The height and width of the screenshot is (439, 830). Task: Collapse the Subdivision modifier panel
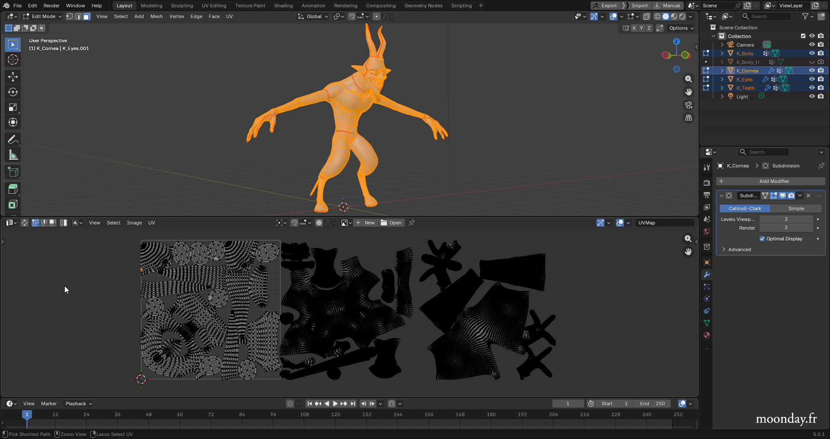point(721,196)
